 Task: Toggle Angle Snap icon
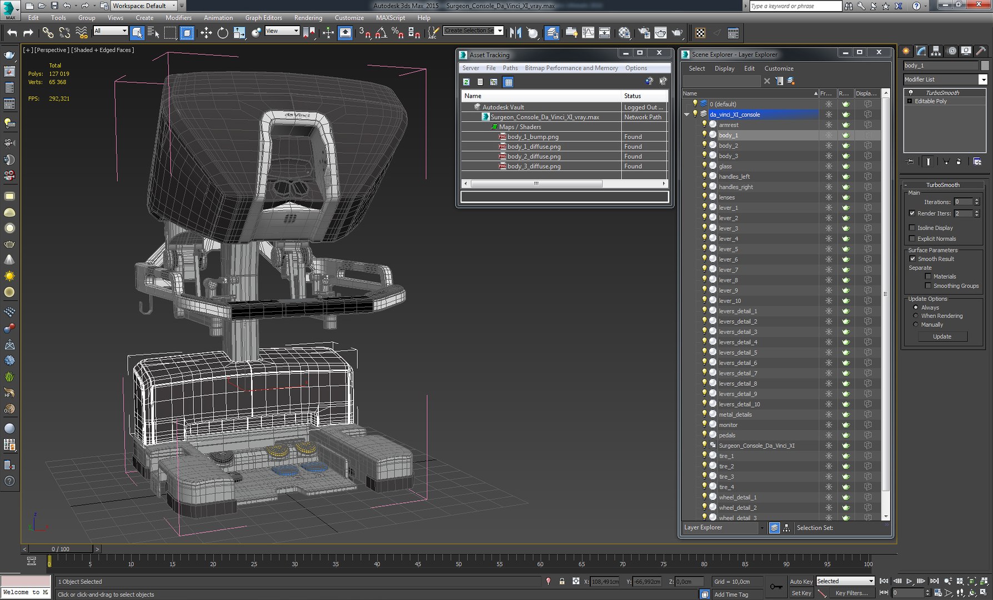pos(381,33)
